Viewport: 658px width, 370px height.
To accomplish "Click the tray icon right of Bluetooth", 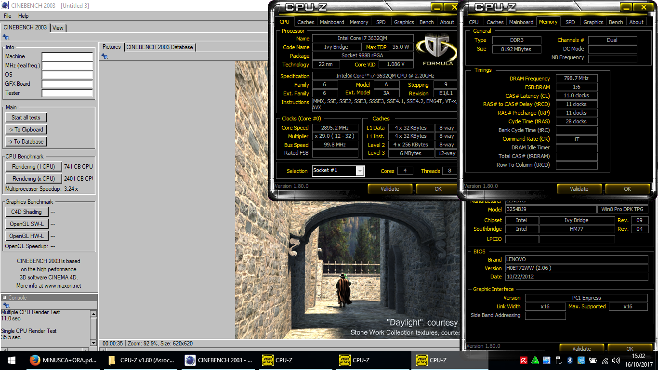I will click(x=581, y=360).
